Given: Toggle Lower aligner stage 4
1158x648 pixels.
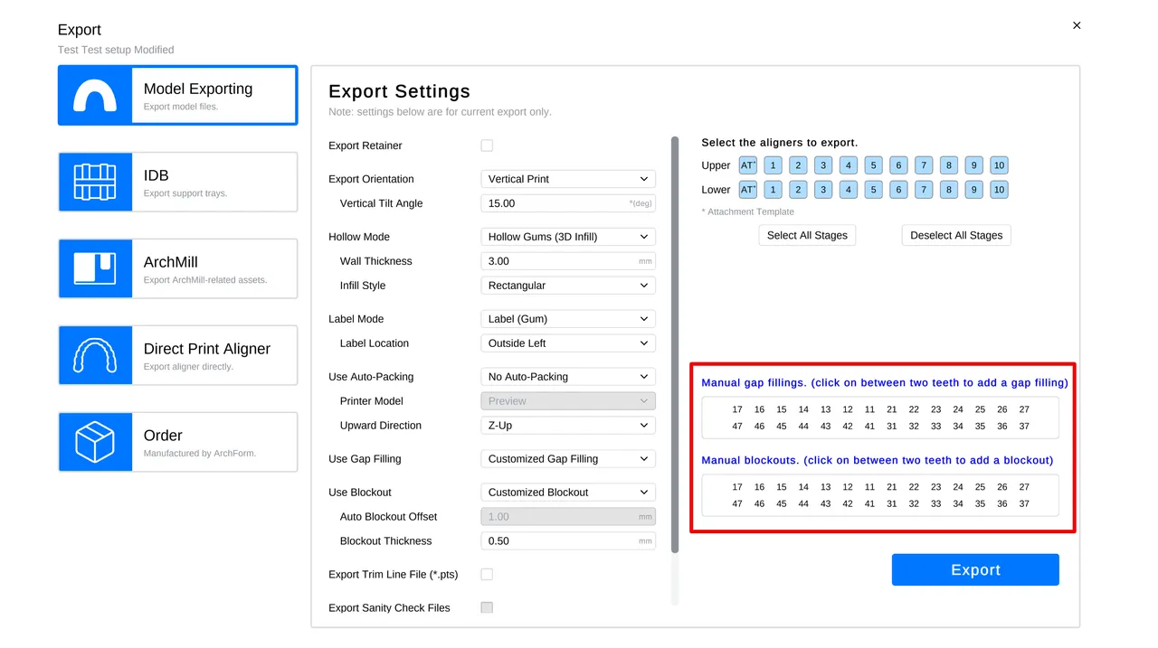Looking at the screenshot, I should [x=848, y=190].
